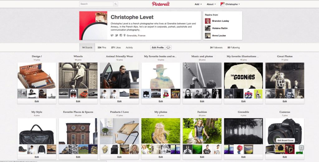Viewport: 319px width, 162px height.
Task: Open the Goonies illustrations board cover
Action: click(243, 76)
